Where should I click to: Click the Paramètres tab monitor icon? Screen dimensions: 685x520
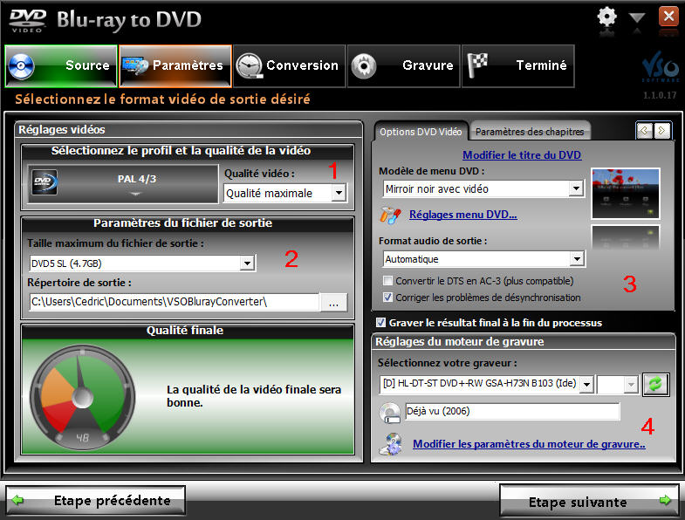[134, 66]
